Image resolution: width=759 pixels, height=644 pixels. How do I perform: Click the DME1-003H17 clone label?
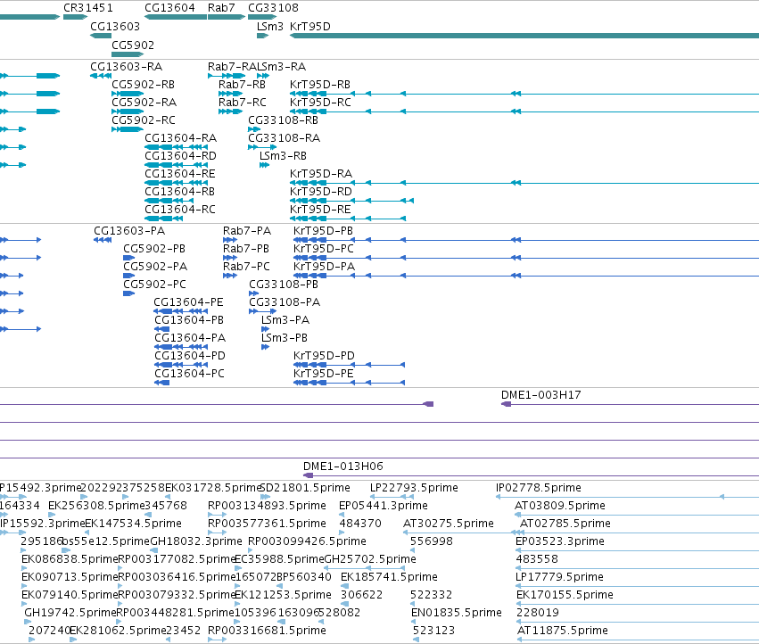[541, 394]
